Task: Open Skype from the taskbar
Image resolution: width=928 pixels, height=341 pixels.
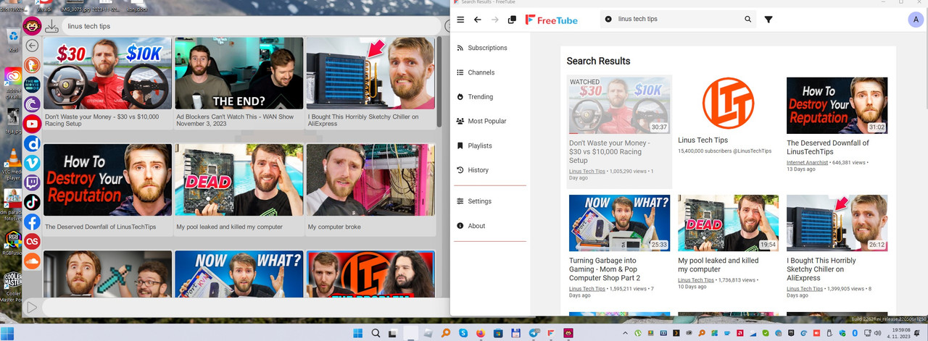Action: 462,333
